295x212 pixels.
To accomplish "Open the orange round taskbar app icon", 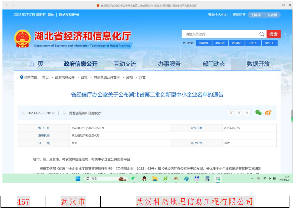I will pyautogui.click(x=176, y=179).
